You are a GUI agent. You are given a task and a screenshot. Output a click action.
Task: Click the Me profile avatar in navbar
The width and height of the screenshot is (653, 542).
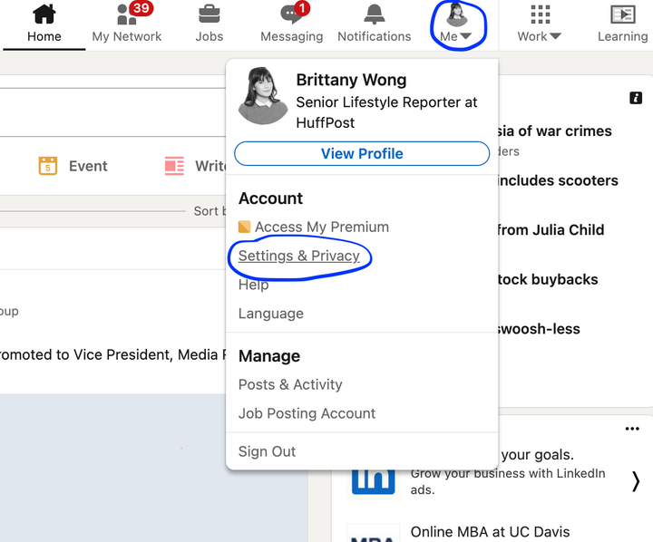pos(457,15)
